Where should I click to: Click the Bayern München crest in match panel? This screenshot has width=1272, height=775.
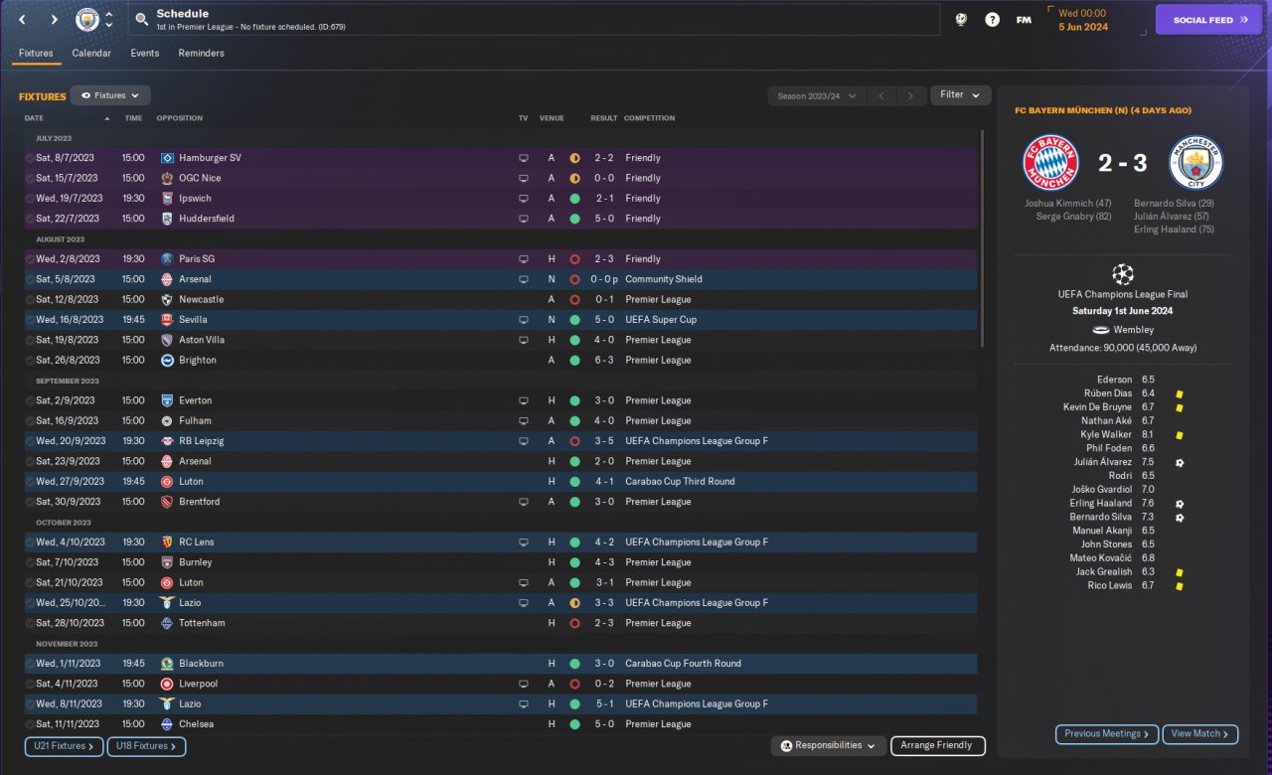pyautogui.click(x=1050, y=163)
